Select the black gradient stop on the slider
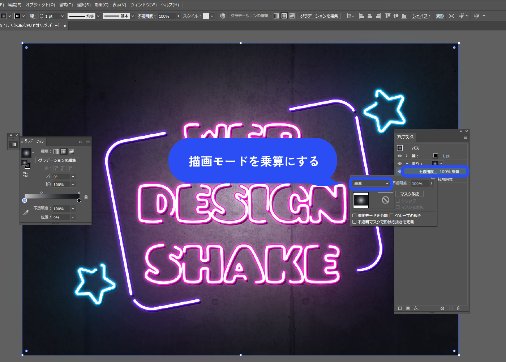 click(79, 200)
